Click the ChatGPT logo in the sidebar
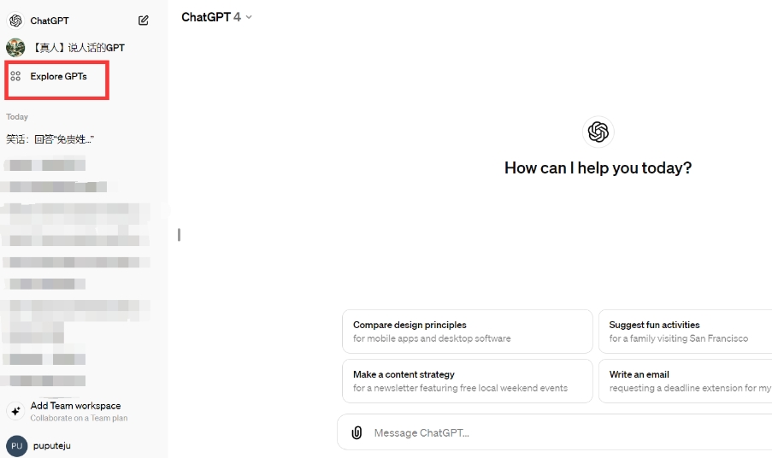The width and height of the screenshot is (772, 458). [15, 21]
